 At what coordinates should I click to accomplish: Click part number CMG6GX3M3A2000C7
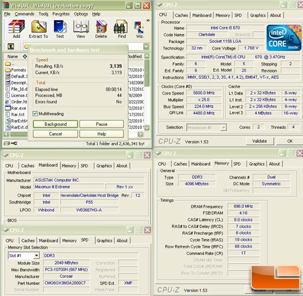coord(66,283)
